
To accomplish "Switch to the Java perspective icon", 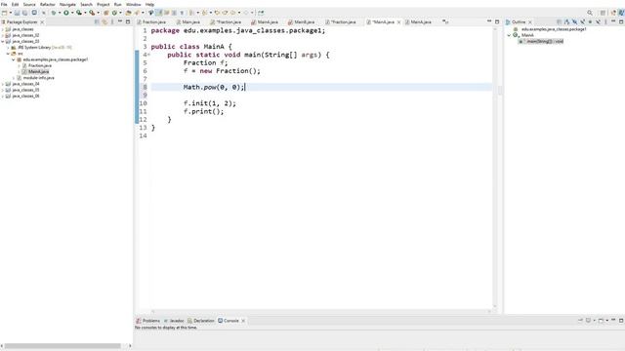I will pyautogui.click(x=621, y=13).
